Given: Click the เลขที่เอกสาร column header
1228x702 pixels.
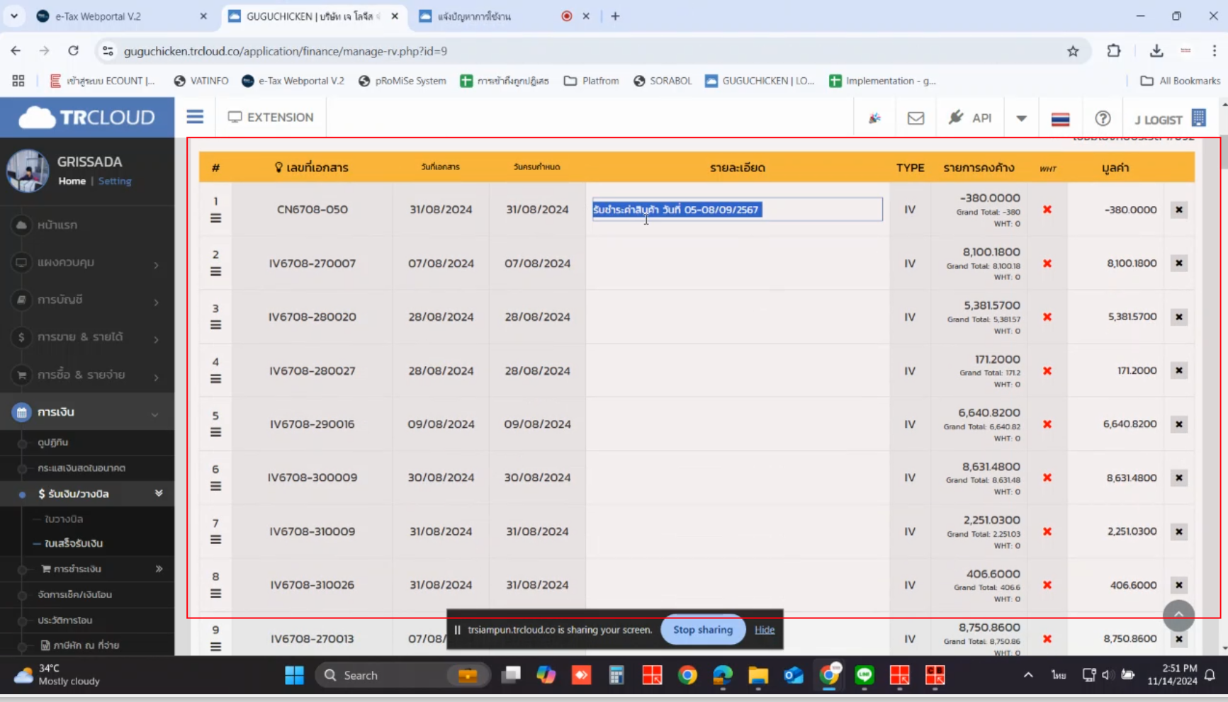Looking at the screenshot, I should 312,167.
